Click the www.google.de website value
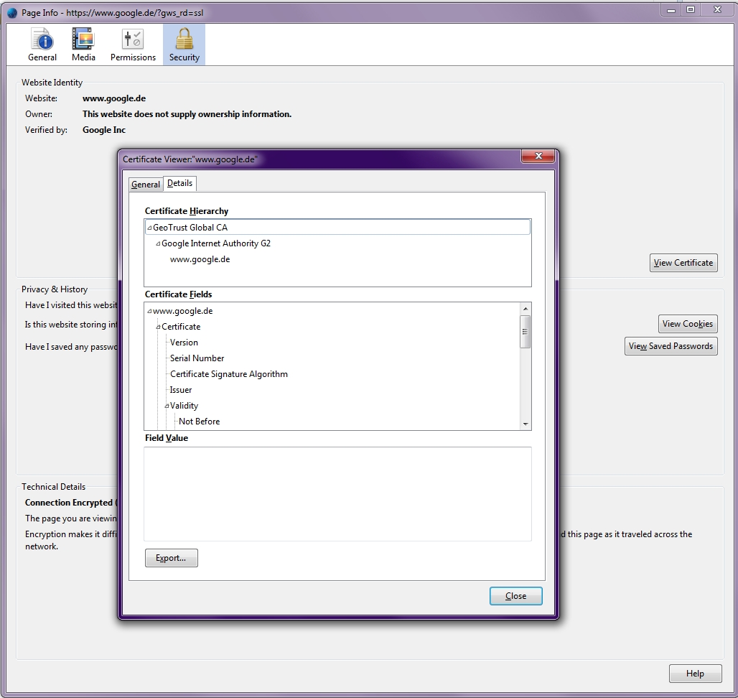 coord(114,98)
